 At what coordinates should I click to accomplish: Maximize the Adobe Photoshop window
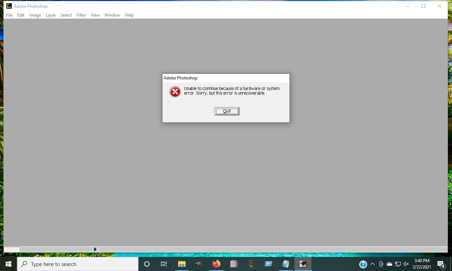pyautogui.click(x=423, y=6)
